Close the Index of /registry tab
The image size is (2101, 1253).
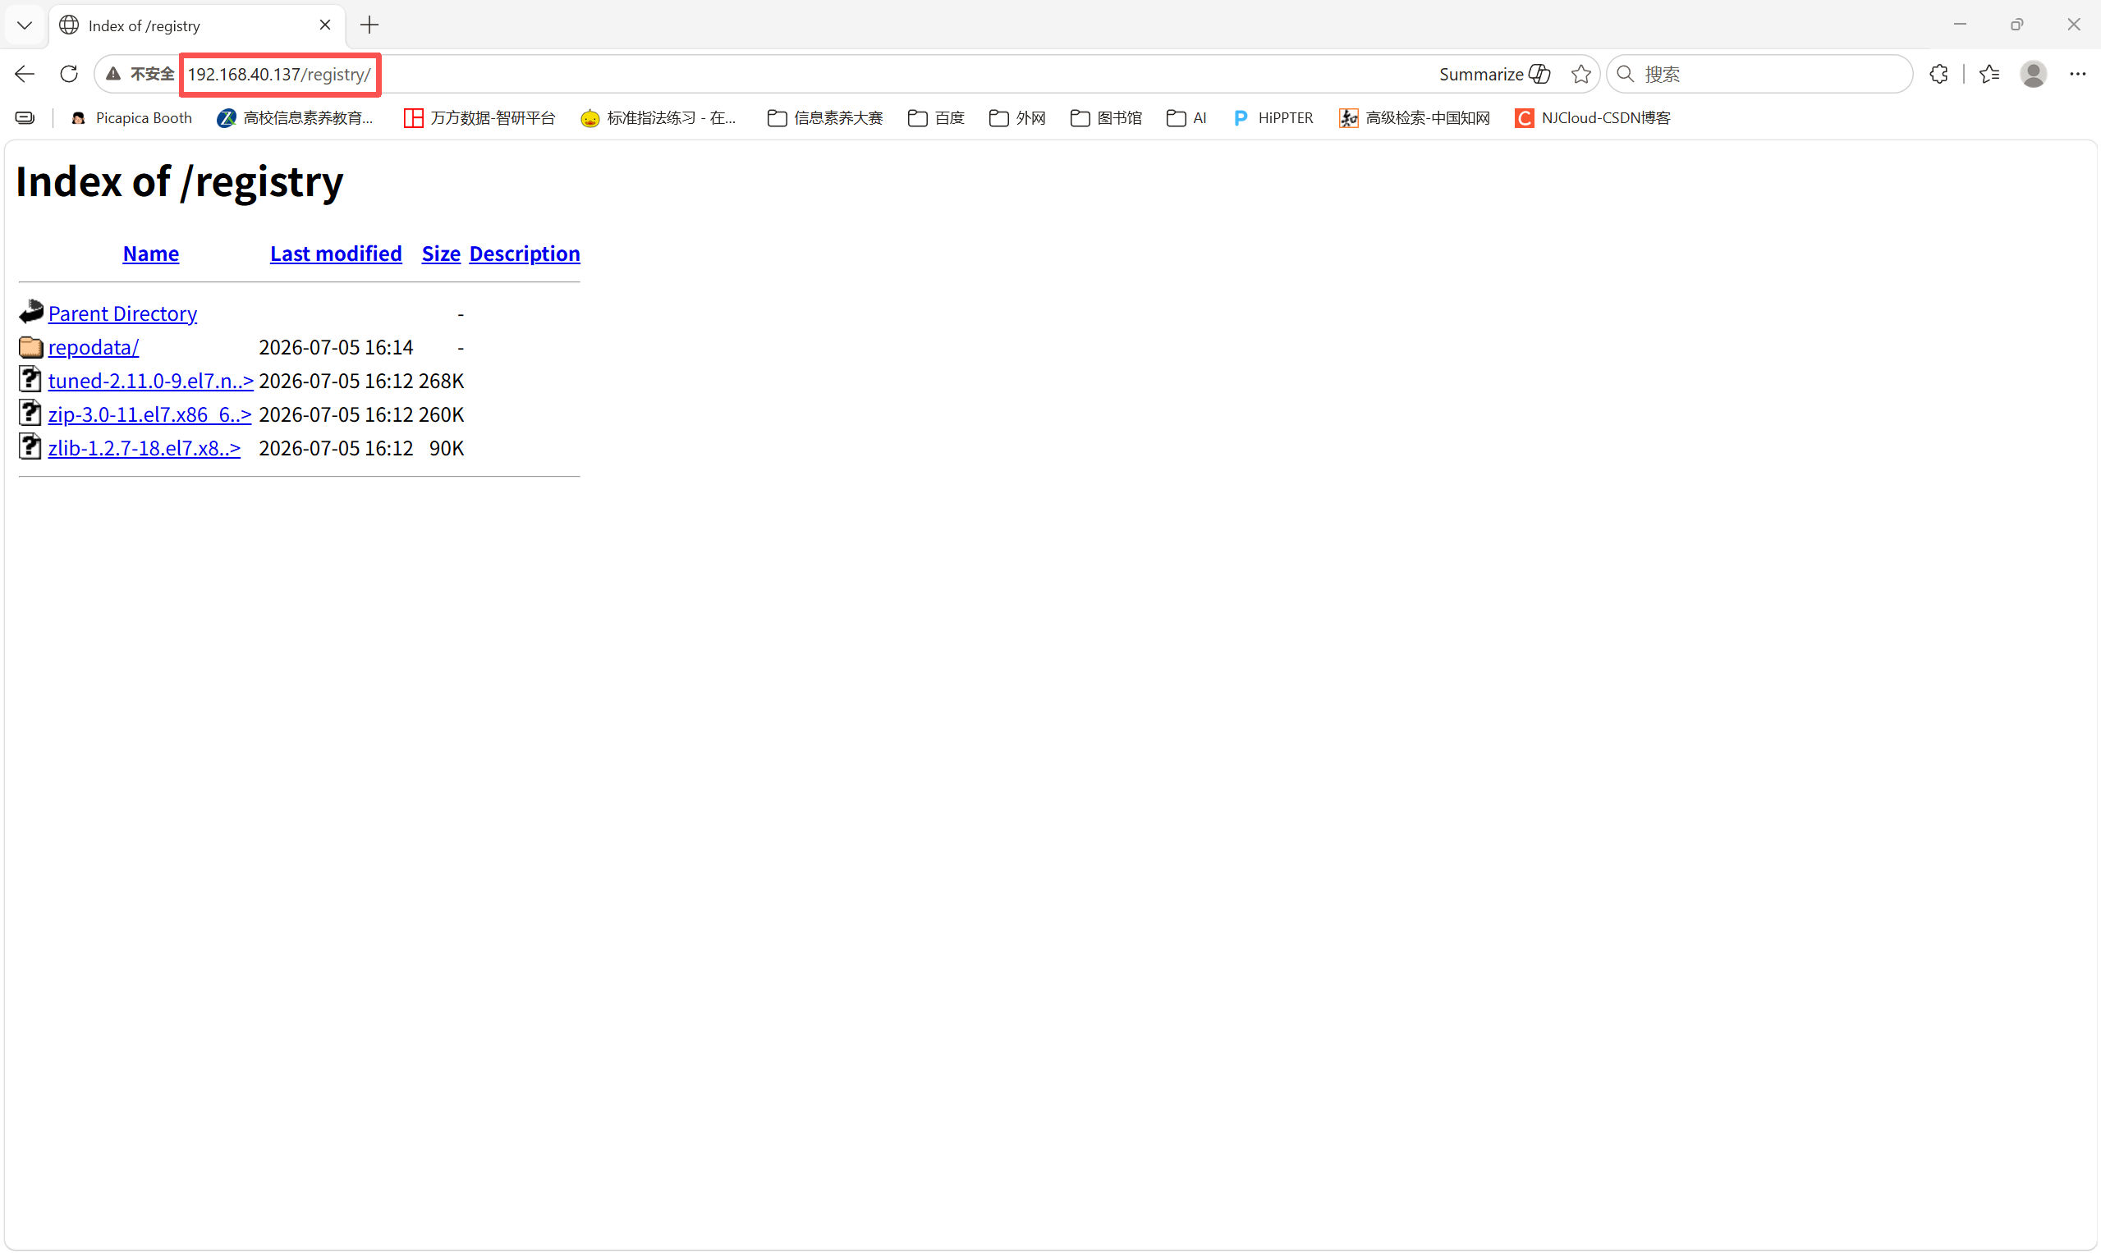click(324, 25)
